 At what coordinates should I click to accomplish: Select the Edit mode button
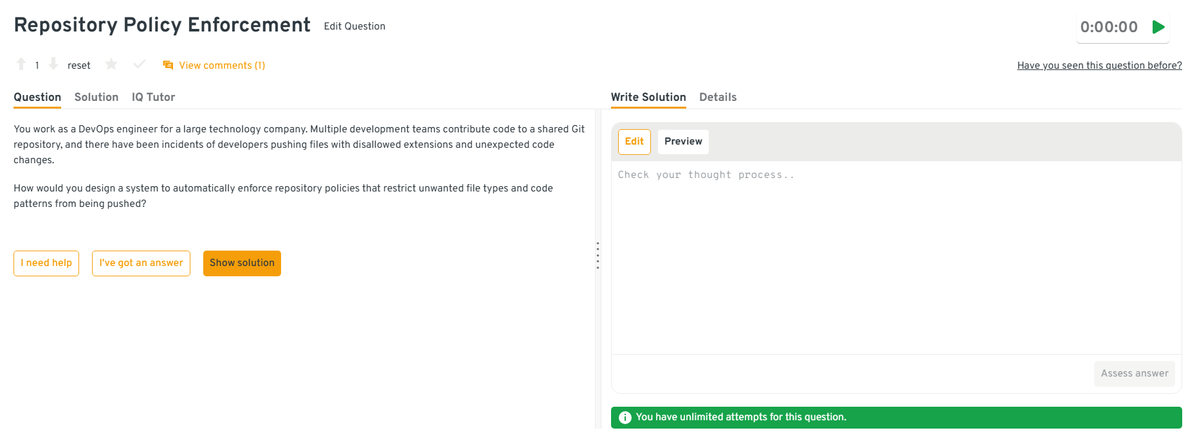634,142
